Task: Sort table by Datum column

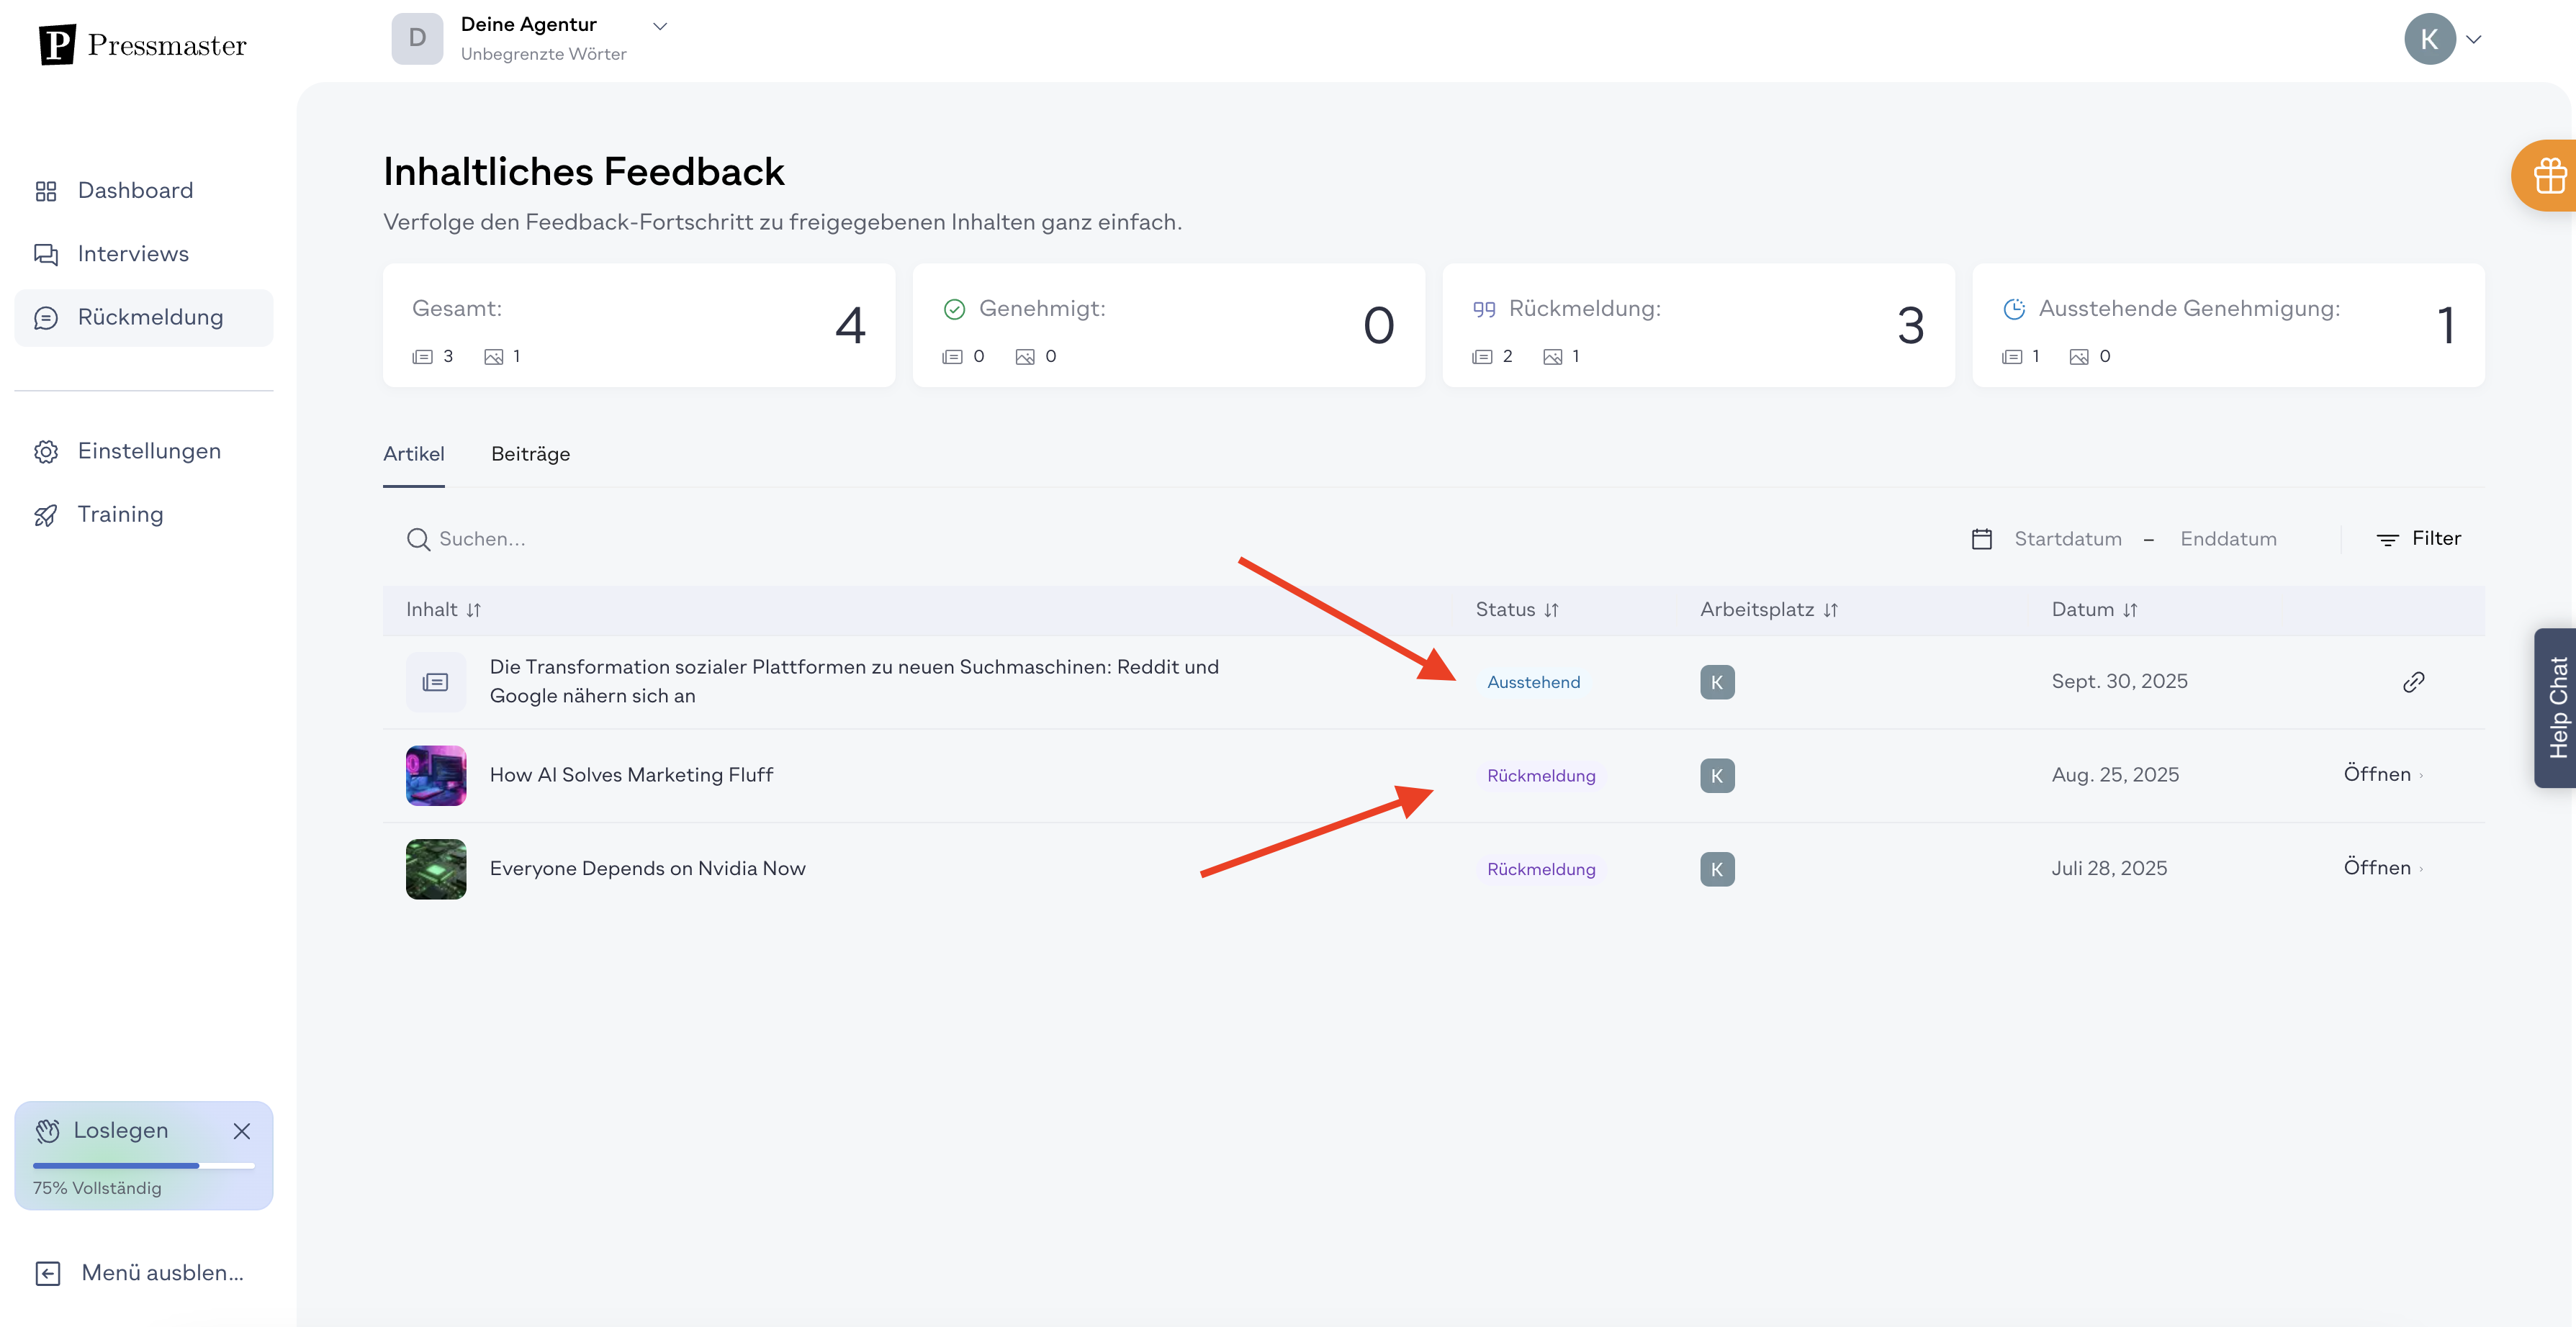Action: (2094, 610)
